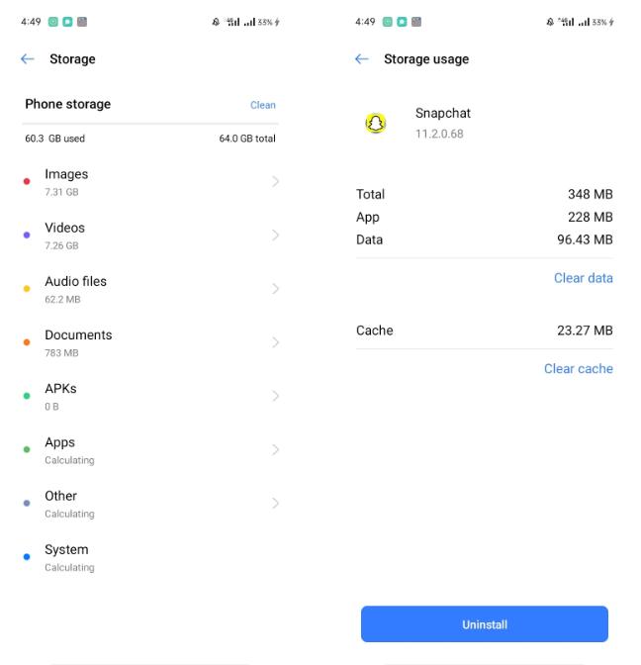Go back from Storage usage screen
The height and width of the screenshot is (665, 641).
click(x=362, y=59)
